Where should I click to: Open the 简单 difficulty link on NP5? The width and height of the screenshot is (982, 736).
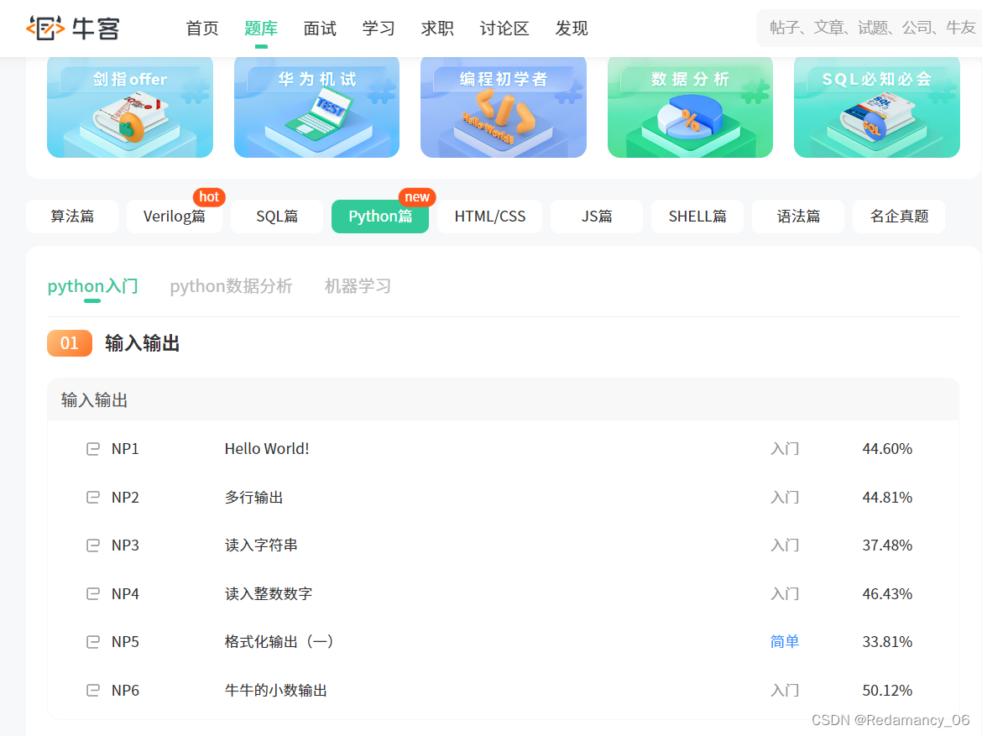[784, 641]
